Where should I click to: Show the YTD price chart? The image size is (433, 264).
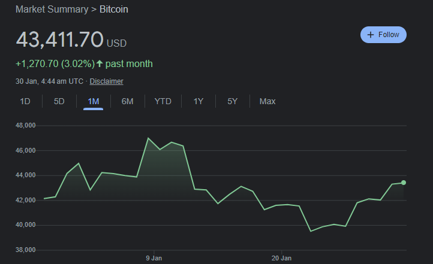pos(163,101)
